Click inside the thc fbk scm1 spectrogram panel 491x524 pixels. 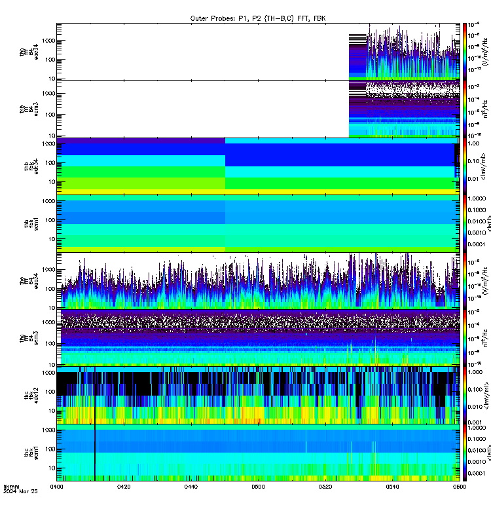pyautogui.click(x=258, y=453)
